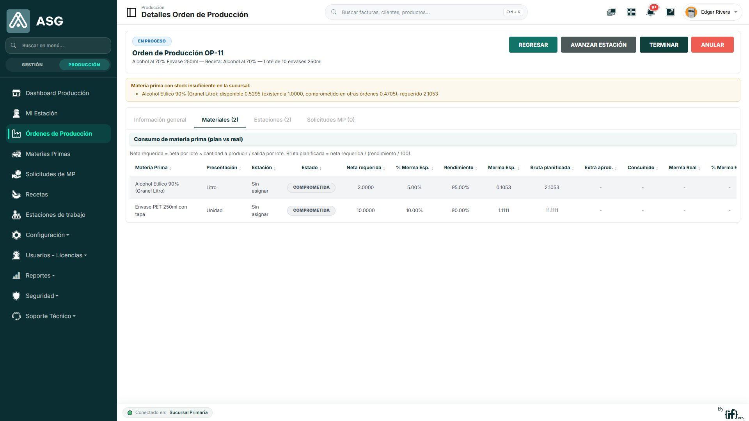The height and width of the screenshot is (421, 749).
Task: Expand Usuarios - Licencias menu
Action: (x=56, y=255)
